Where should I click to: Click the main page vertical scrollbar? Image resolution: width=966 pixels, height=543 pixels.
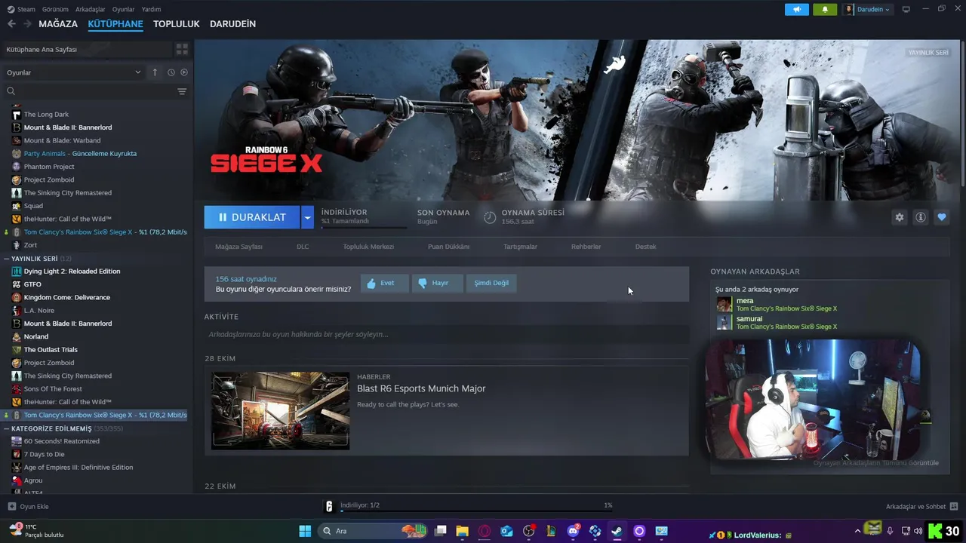coord(962,113)
